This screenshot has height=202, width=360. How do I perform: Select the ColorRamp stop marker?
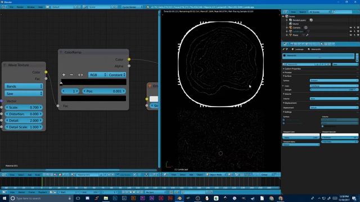(x=61, y=84)
